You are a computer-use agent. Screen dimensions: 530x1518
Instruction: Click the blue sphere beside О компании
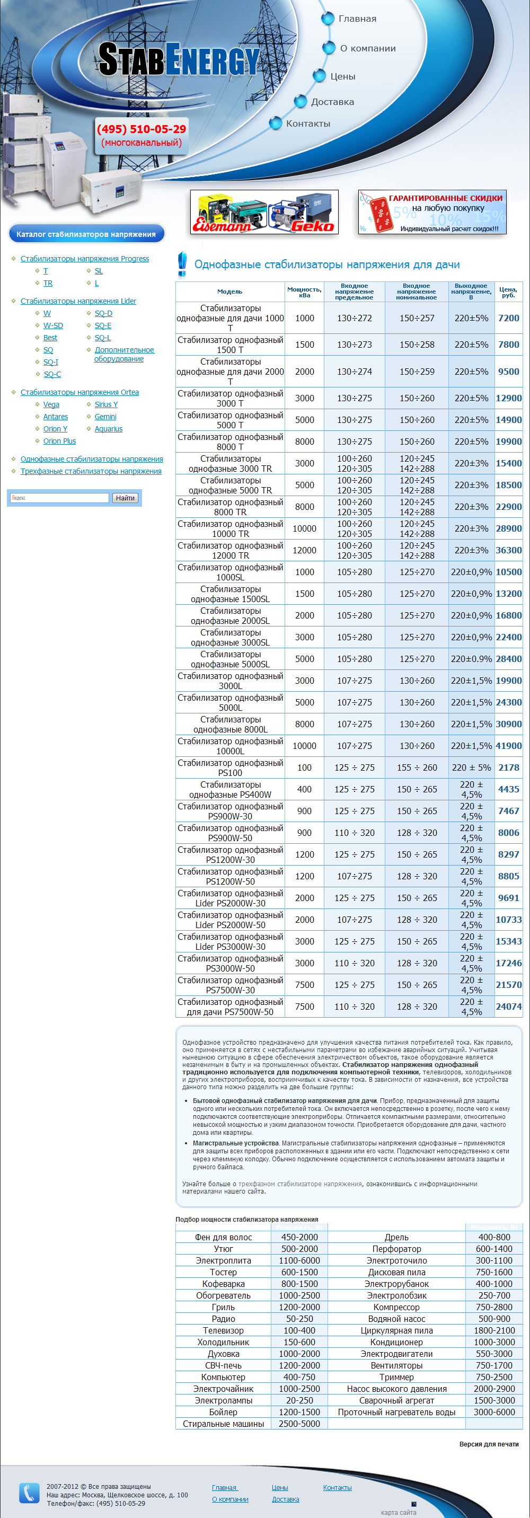[x=329, y=48]
